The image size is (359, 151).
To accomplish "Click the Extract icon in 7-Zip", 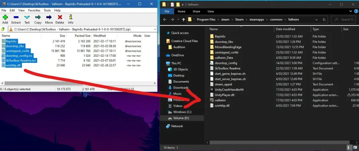I will (16, 17).
